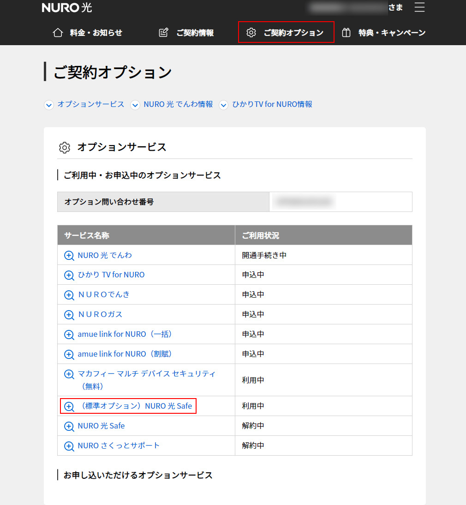The width and height of the screenshot is (466, 505).
Task: Open the ご契約情報 tab
Action: pos(186,33)
